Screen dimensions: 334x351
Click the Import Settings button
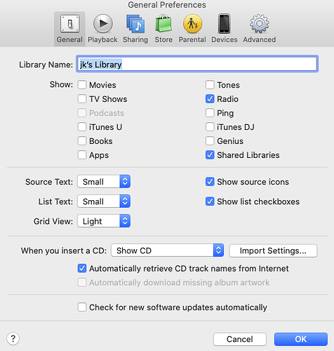click(273, 251)
